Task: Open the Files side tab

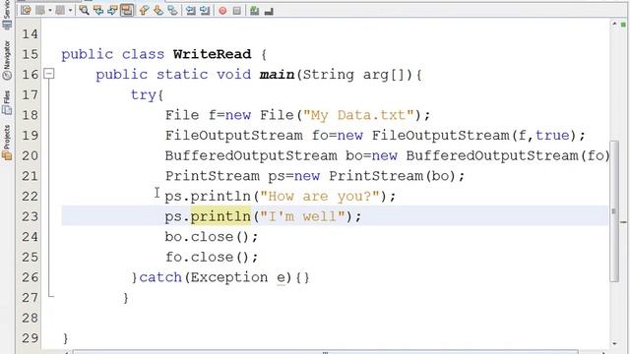Action: click(7, 102)
